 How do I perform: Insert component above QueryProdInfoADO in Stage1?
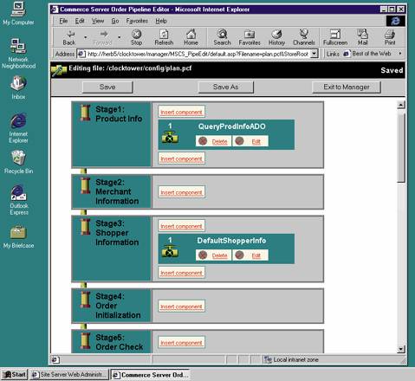(181, 112)
